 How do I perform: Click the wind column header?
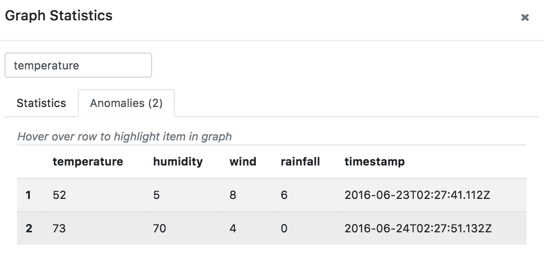click(x=243, y=161)
